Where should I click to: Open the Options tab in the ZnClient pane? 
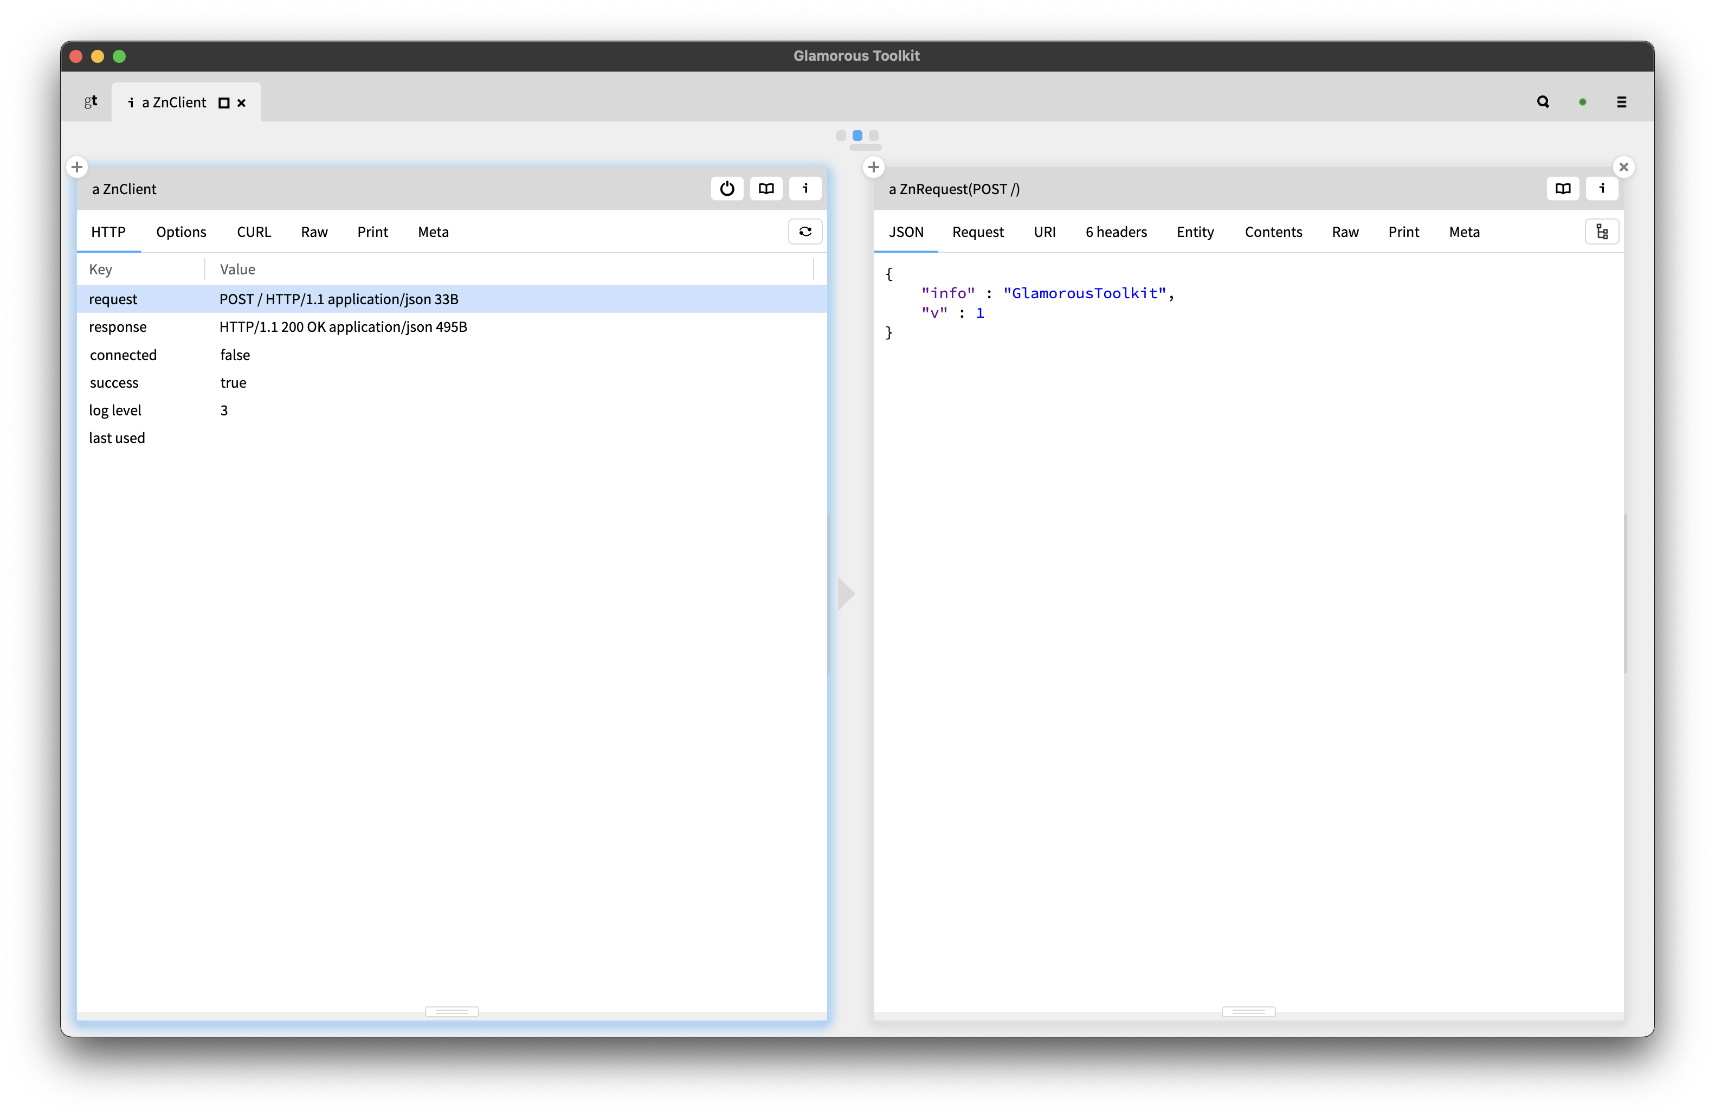tap(181, 232)
